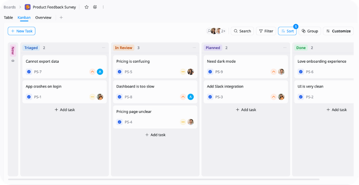Click the assignee avatar A on PS-7
This screenshot has height=185, width=359.
pyautogui.click(x=100, y=72)
